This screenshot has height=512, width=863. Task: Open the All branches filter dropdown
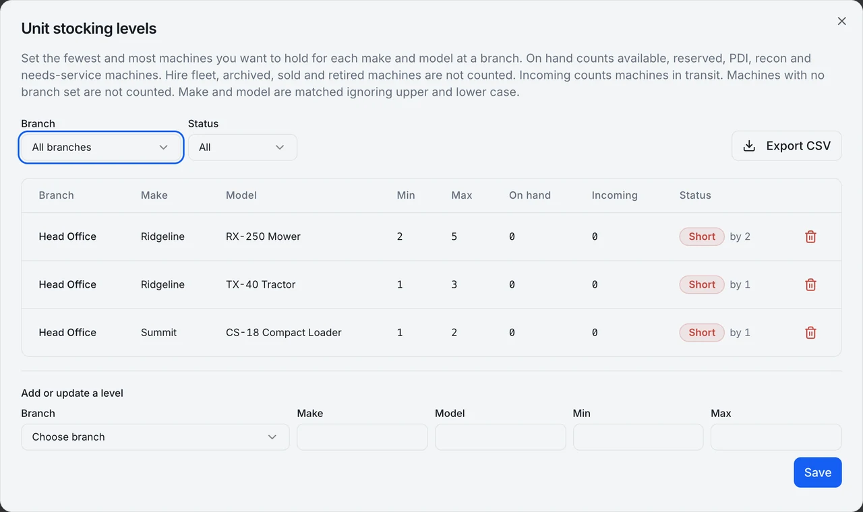pyautogui.click(x=101, y=147)
